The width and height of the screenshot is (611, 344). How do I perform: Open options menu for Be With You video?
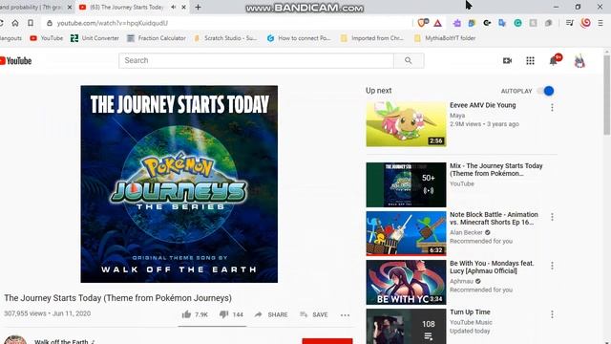pyautogui.click(x=552, y=266)
